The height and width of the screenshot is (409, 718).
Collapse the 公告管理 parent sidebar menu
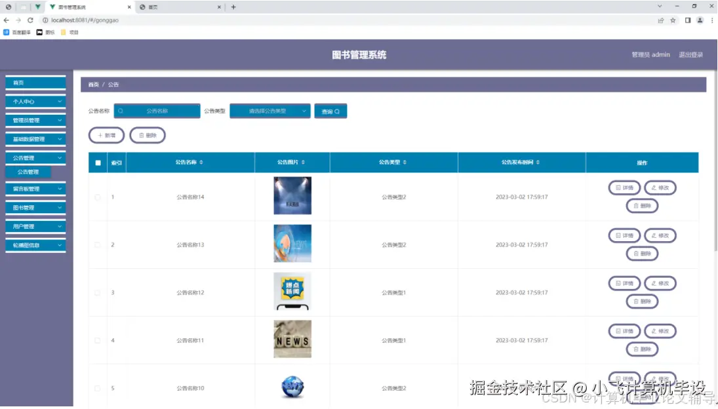point(35,158)
